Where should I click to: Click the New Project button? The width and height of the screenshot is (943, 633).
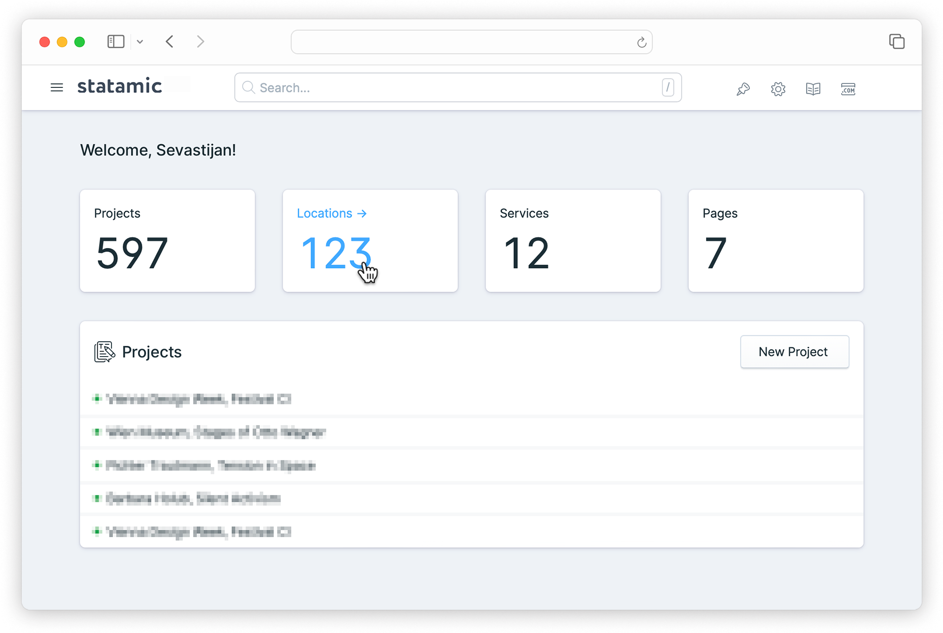coord(794,352)
